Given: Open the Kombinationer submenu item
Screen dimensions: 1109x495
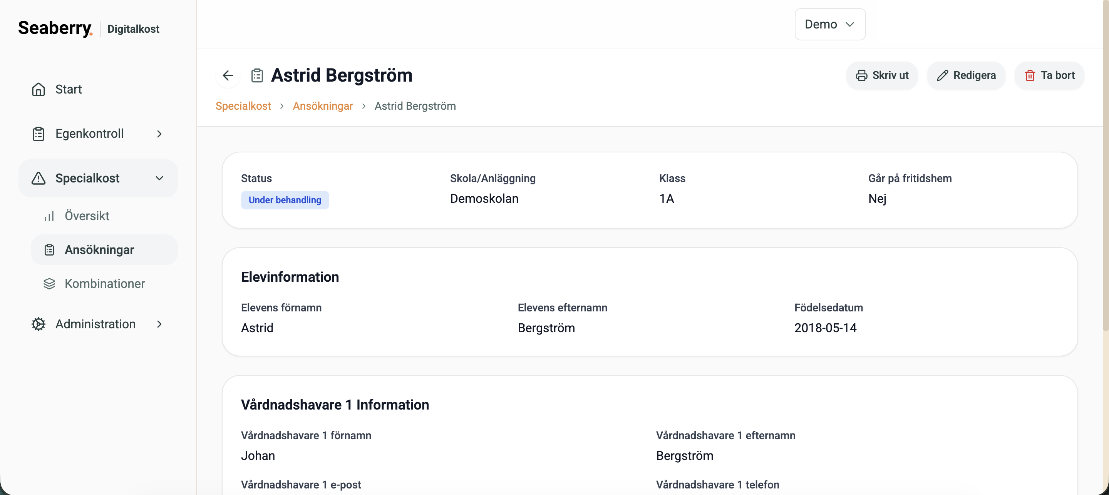Looking at the screenshot, I should point(104,284).
